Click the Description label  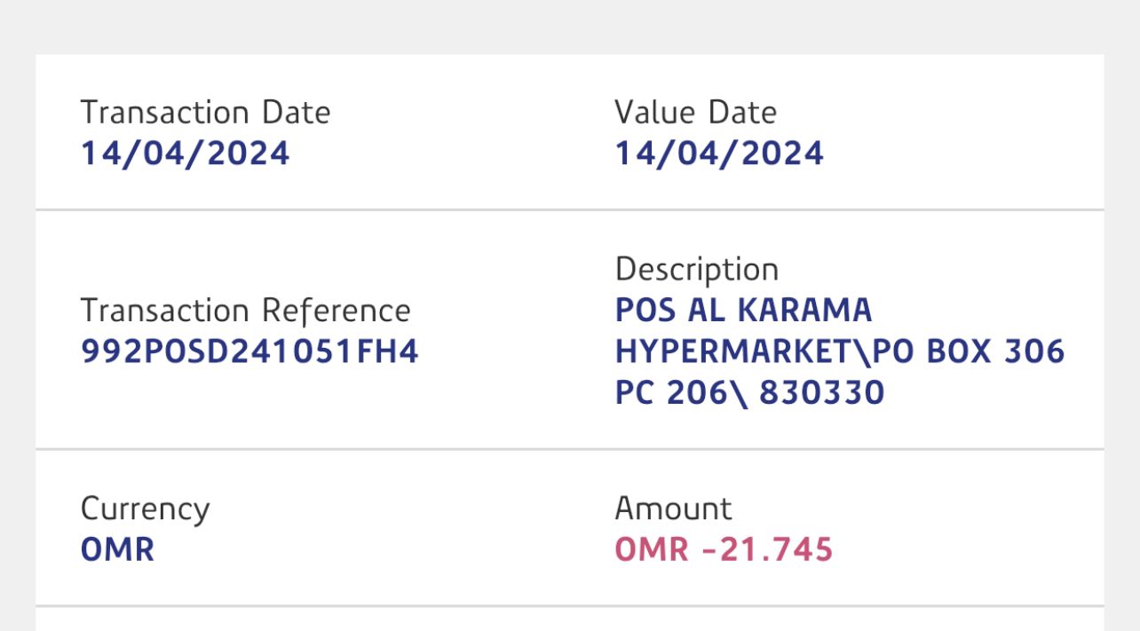pos(696,270)
